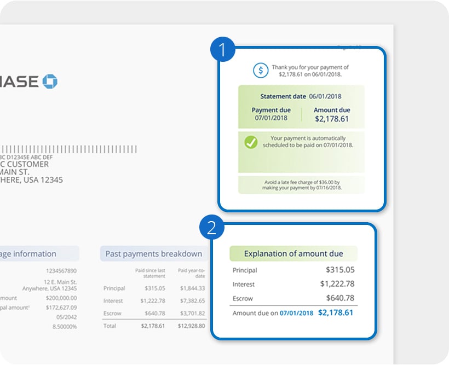
Task: Select the Principal $315.05 line item
Action: [x=293, y=270]
